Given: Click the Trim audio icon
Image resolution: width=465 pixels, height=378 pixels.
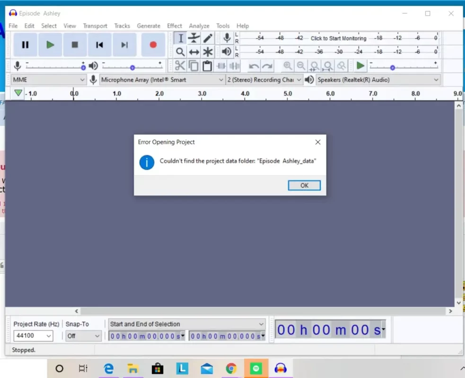Looking at the screenshot, I should pyautogui.click(x=221, y=66).
